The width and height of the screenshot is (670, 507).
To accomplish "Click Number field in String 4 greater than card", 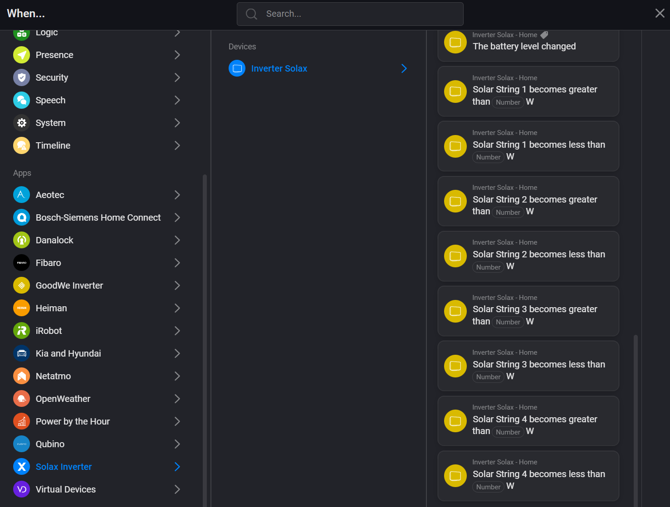I will click(508, 432).
